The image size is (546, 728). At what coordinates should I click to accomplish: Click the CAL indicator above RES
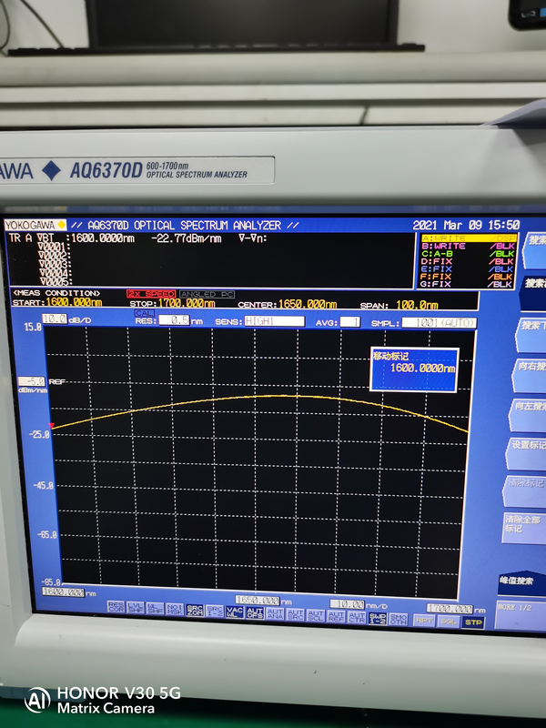pyautogui.click(x=144, y=312)
